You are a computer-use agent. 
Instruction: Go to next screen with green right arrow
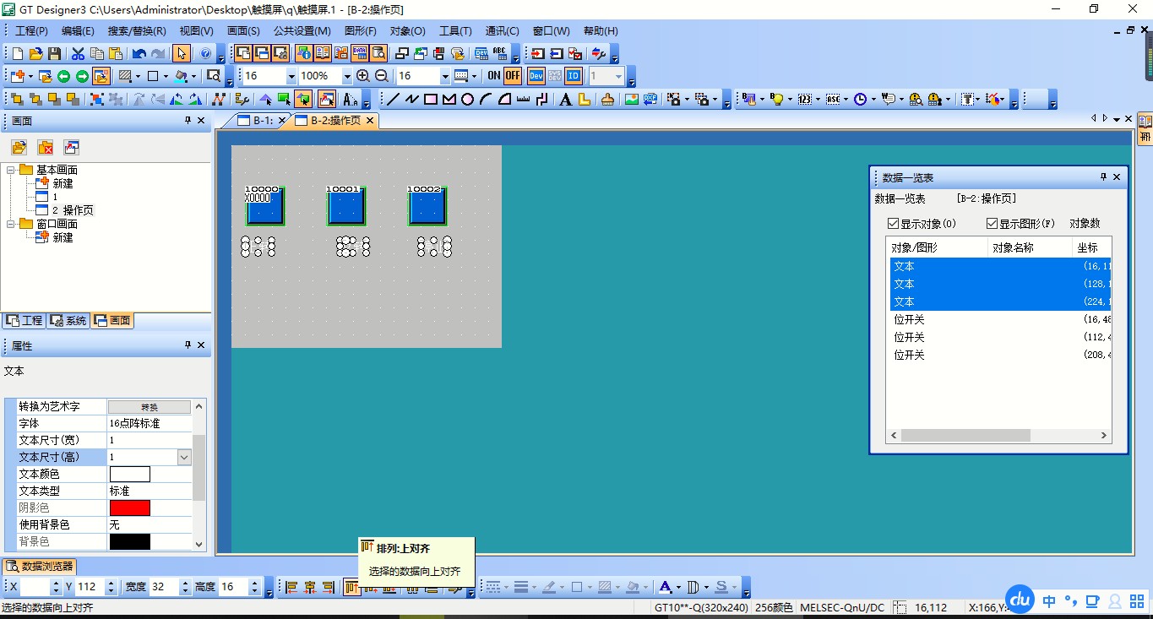pos(82,76)
